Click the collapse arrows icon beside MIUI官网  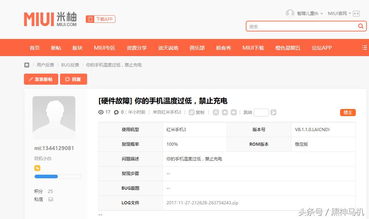[356, 13]
